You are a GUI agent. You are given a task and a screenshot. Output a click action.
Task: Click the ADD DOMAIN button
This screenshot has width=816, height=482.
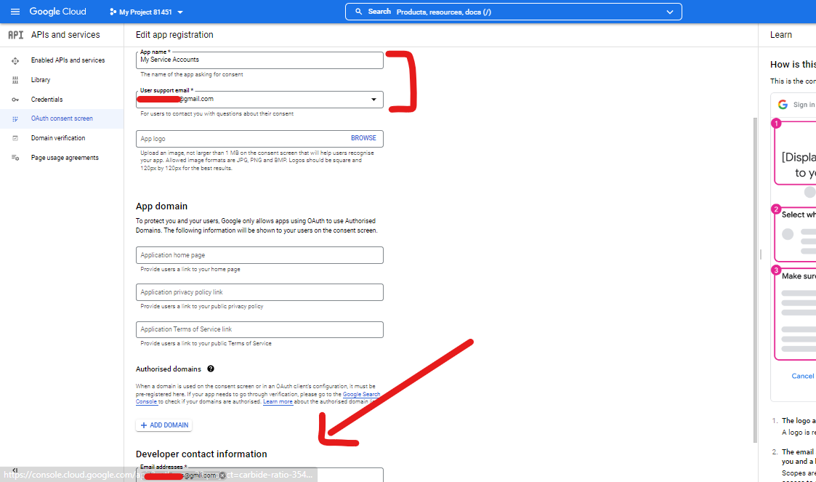tap(164, 425)
